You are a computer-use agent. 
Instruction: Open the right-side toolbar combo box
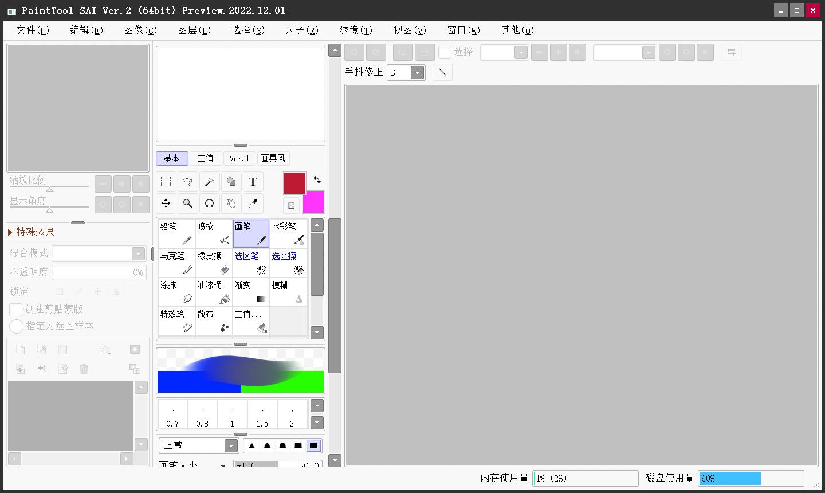point(649,52)
